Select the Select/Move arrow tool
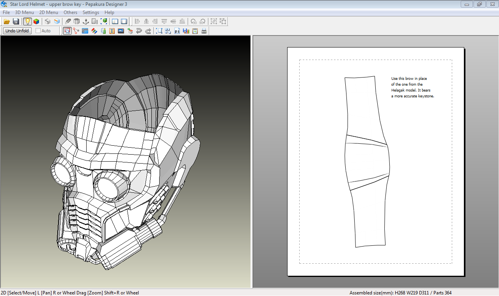The image size is (499, 296). [x=67, y=31]
